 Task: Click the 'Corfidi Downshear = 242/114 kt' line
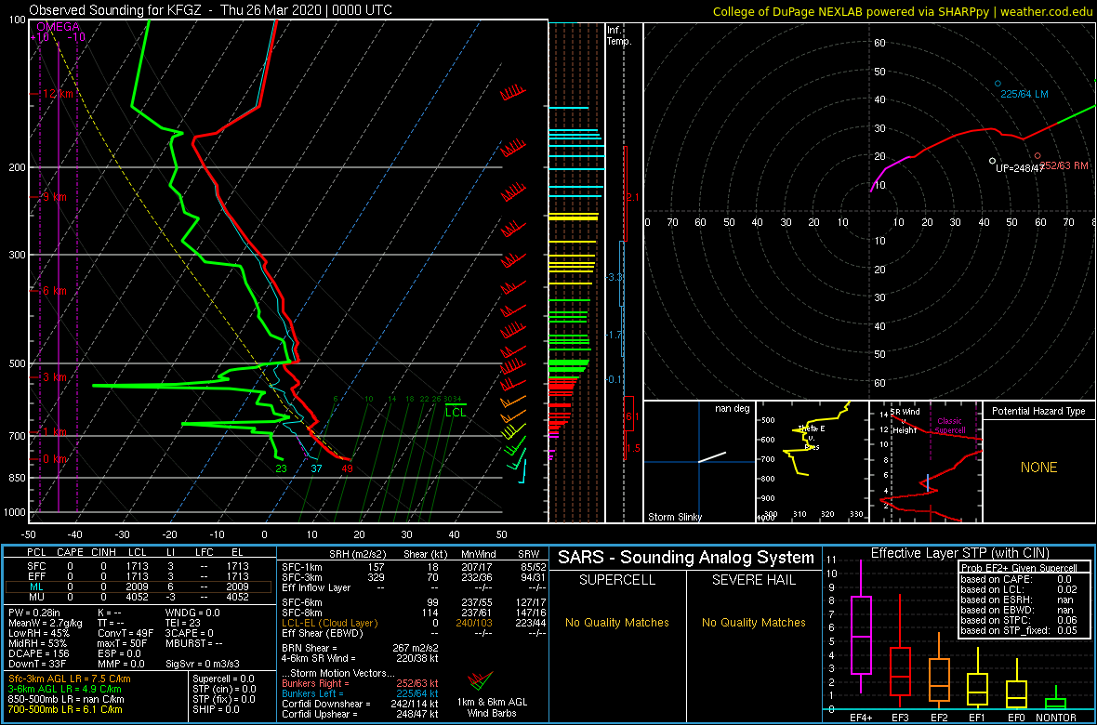(360, 704)
